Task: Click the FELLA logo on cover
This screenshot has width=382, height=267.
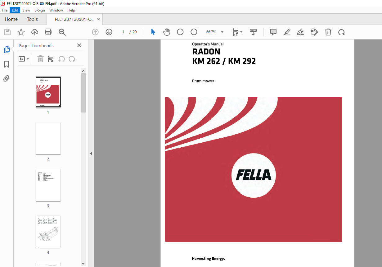Action: 254,175
